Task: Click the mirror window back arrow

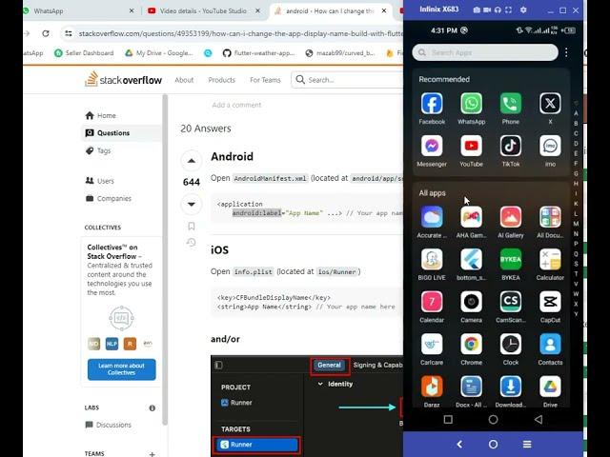Action: [x=459, y=445]
